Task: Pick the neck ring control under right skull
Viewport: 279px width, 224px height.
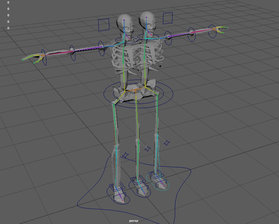Action: [x=148, y=37]
